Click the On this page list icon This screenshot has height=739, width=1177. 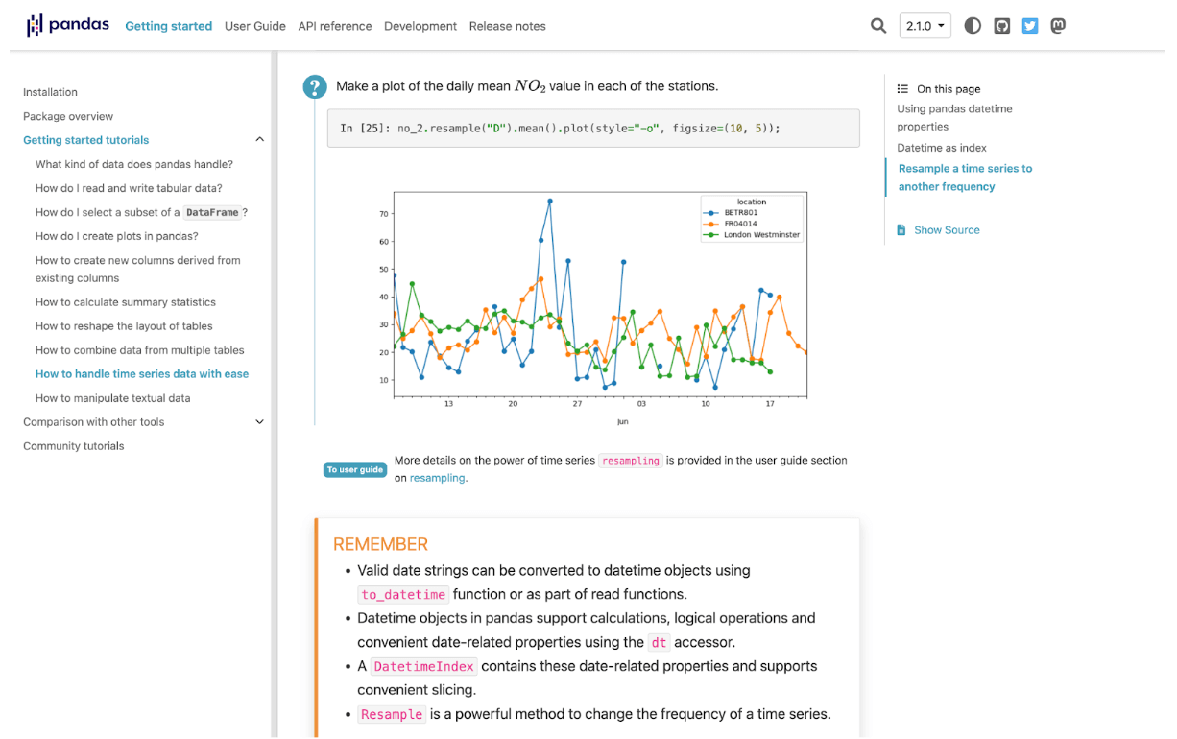[902, 89]
